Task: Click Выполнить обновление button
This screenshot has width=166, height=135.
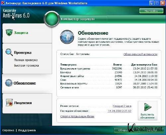Action: pos(147,111)
